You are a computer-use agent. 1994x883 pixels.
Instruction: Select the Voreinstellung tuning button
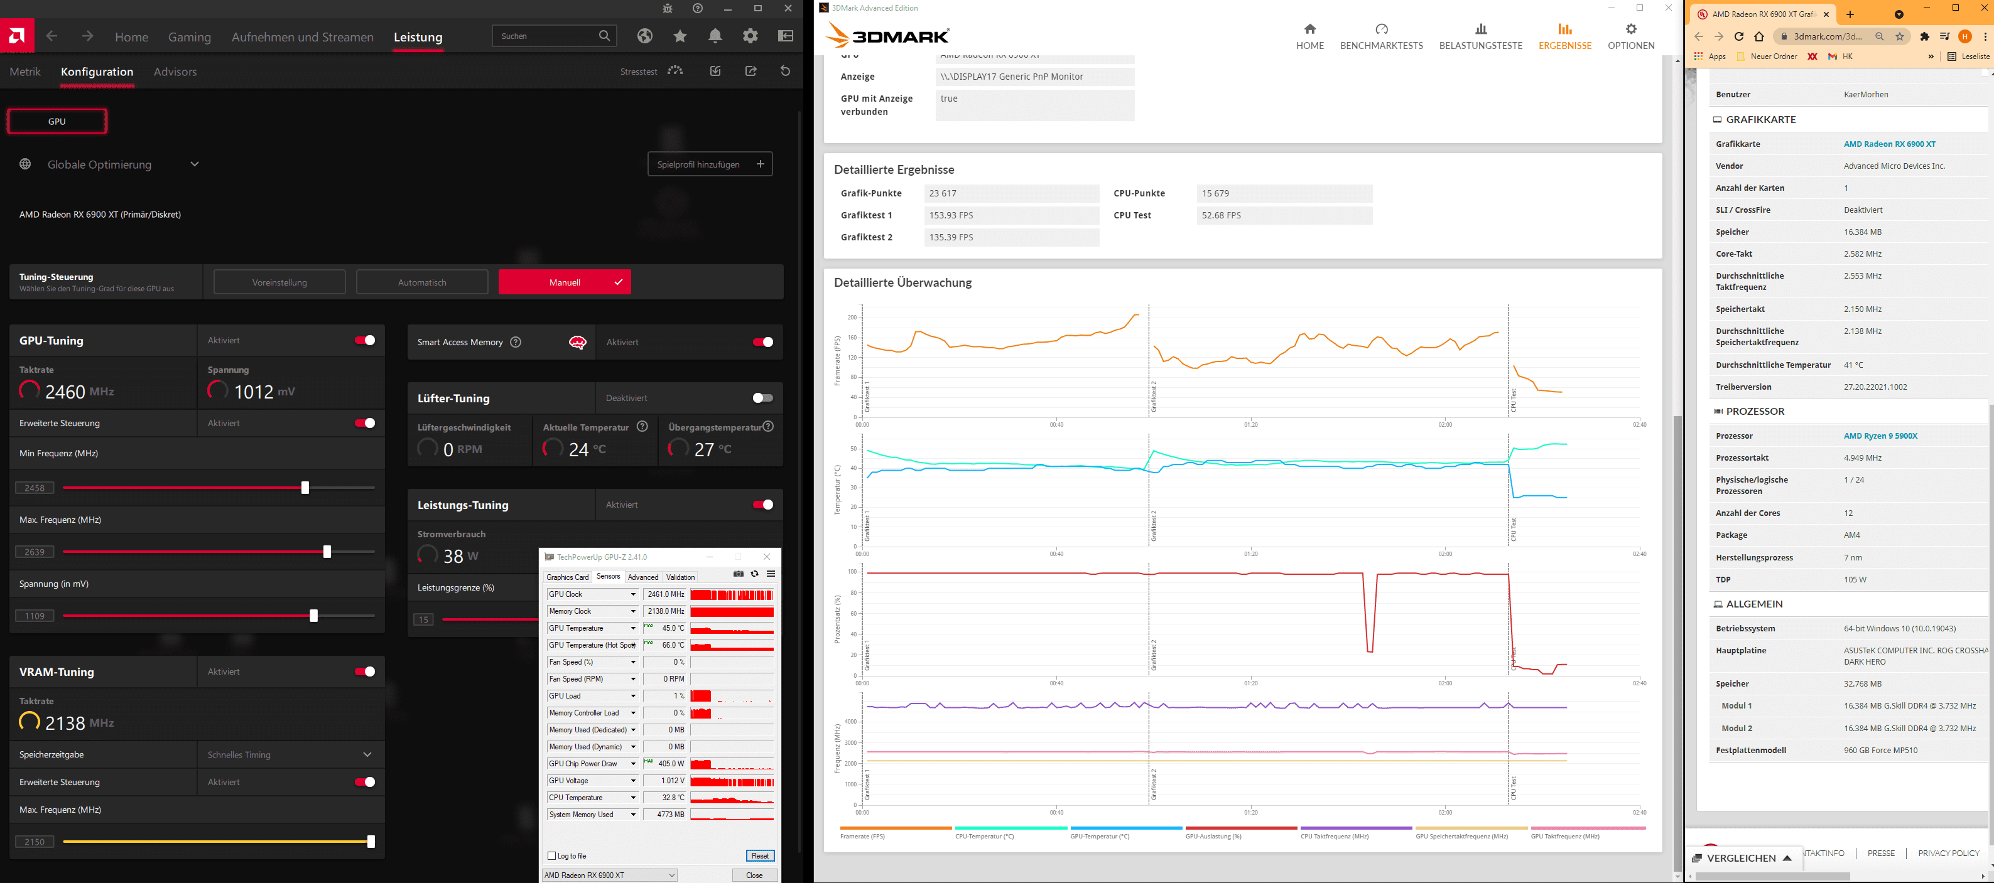pyautogui.click(x=279, y=282)
